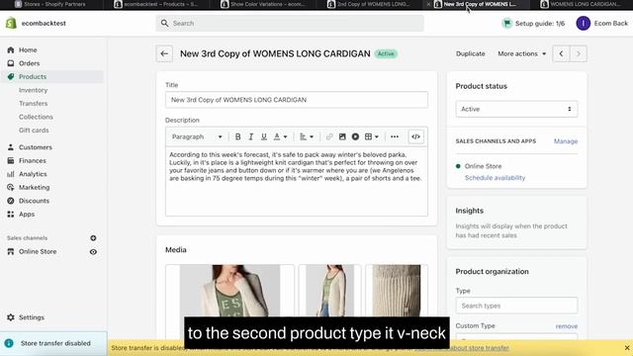
Task: Click Schedule availability link
Action: click(495, 178)
